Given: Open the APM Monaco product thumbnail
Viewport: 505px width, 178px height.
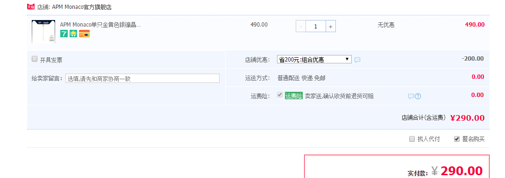Looking at the screenshot, I should [43, 32].
